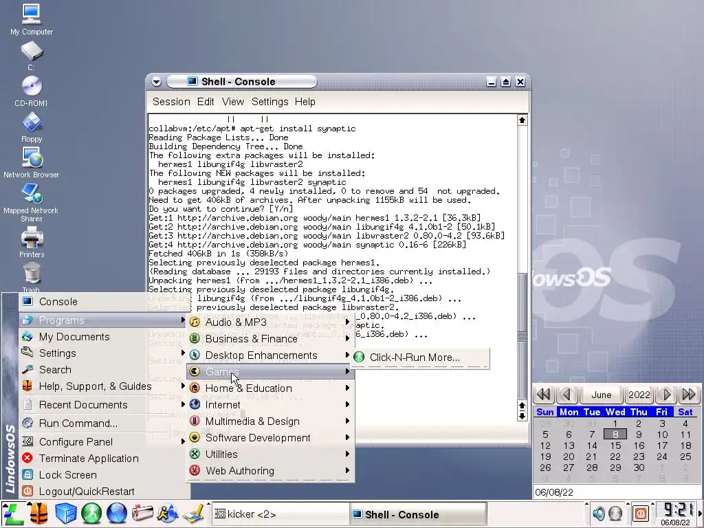Open the C: drive desktop icon
Image resolution: width=704 pixels, height=528 pixels.
(x=32, y=56)
